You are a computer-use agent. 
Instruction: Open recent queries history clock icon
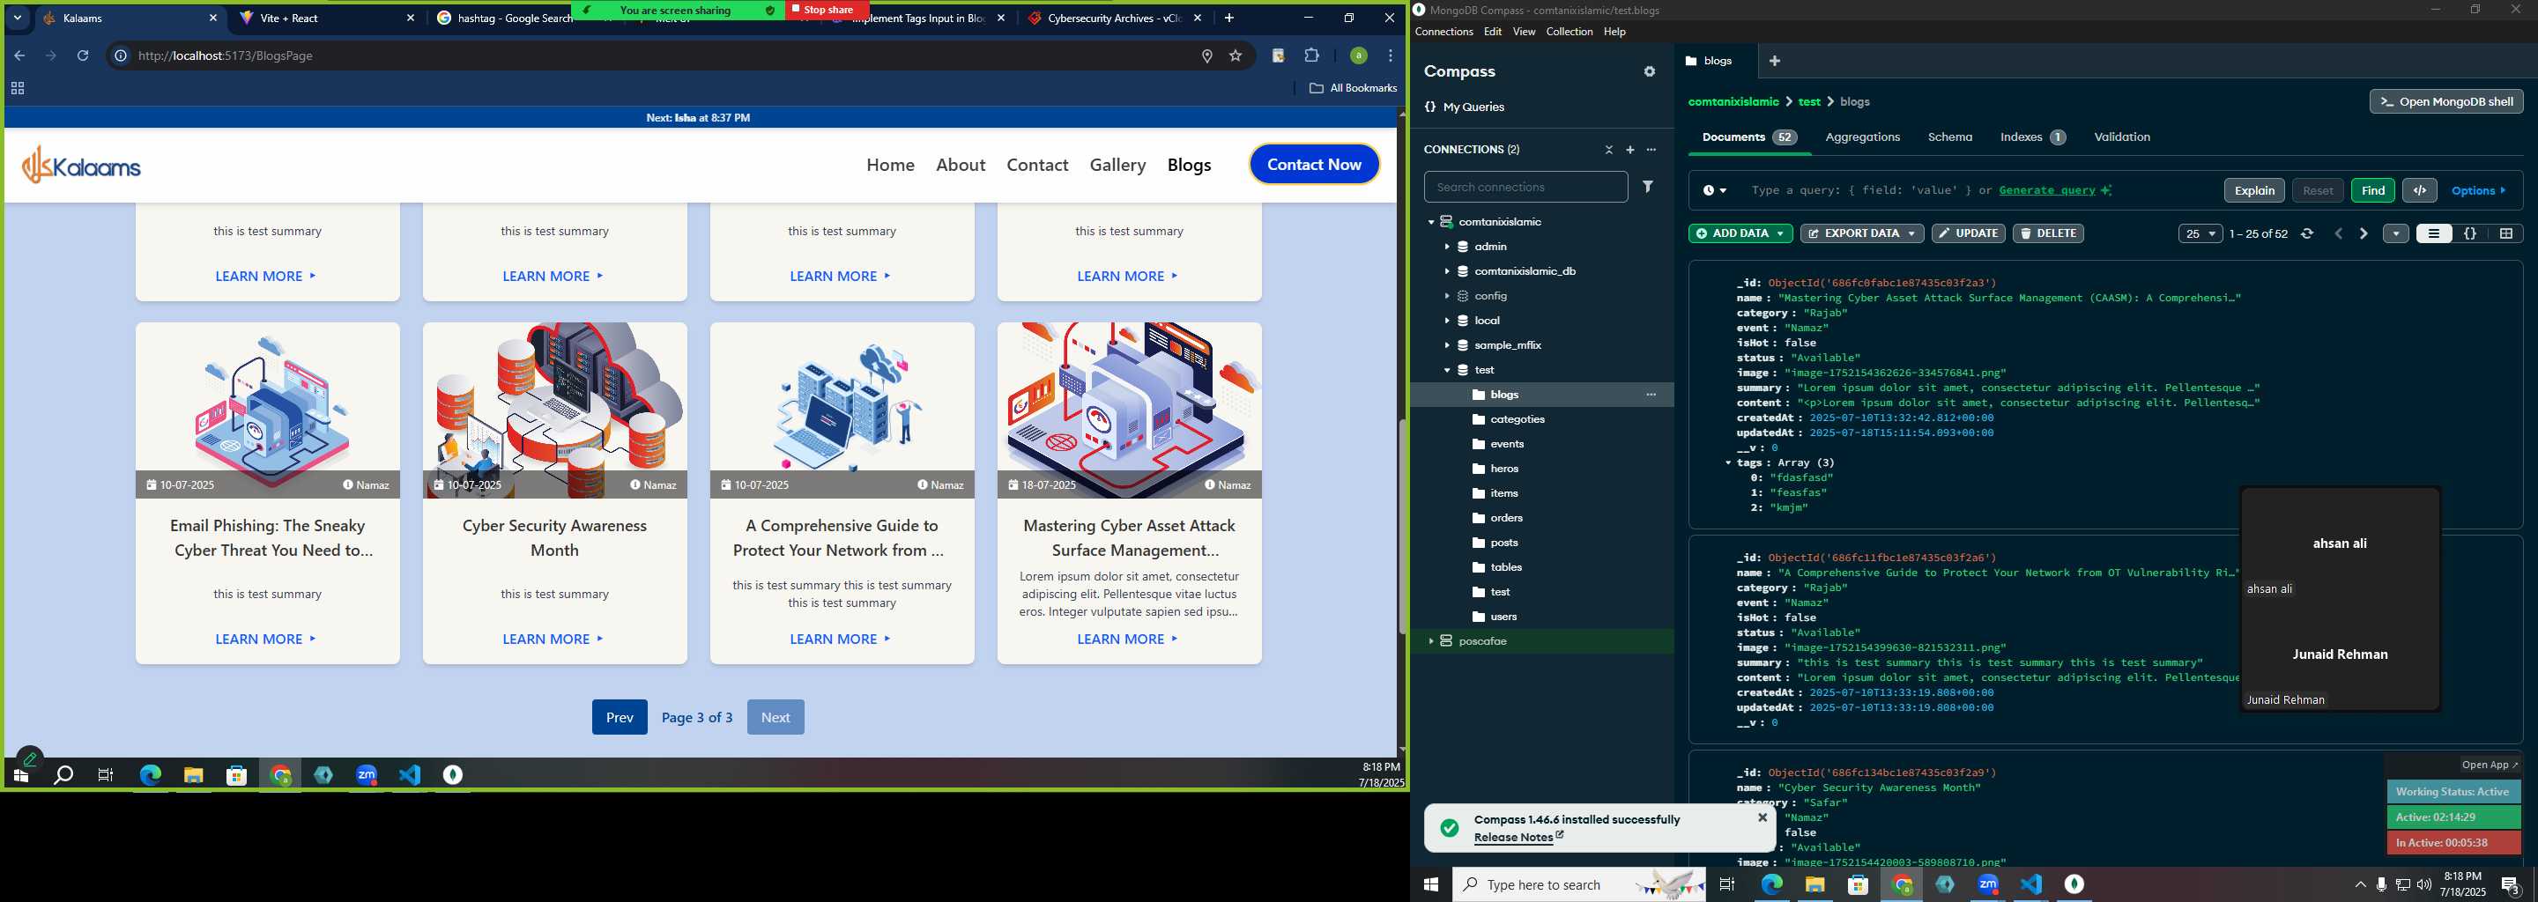point(1714,190)
